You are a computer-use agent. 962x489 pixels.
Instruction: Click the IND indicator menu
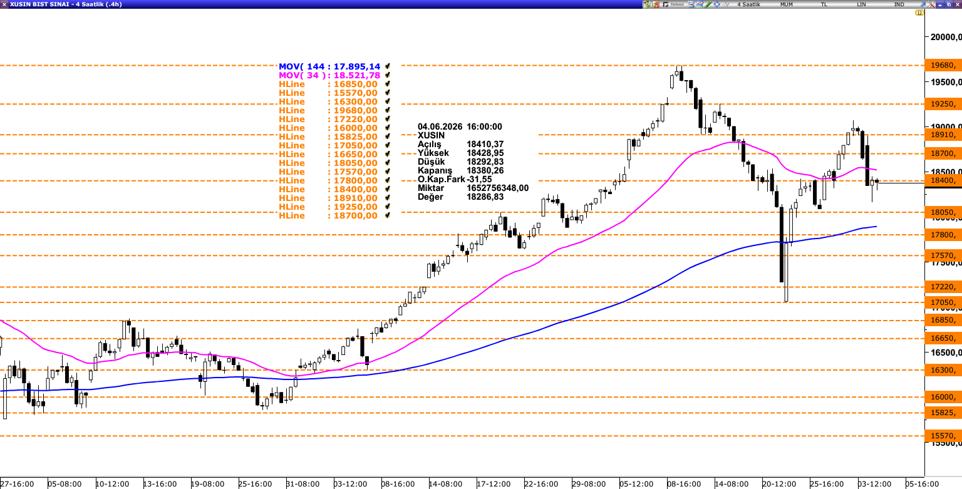pyautogui.click(x=899, y=4)
